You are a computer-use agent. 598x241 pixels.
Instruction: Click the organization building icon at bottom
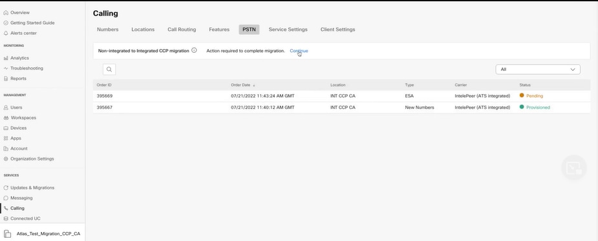(x=7, y=234)
